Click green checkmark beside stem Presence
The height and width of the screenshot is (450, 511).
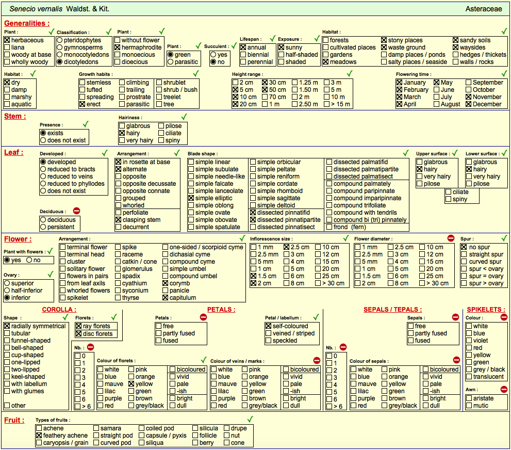click(x=86, y=124)
